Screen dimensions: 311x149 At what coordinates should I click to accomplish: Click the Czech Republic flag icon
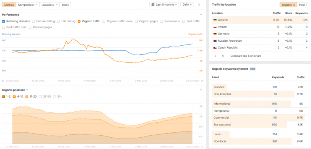tap(215, 48)
